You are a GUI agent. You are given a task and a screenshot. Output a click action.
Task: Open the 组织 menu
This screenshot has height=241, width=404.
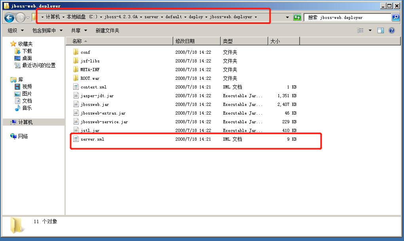(16, 30)
